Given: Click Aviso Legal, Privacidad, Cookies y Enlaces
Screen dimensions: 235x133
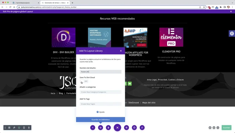Looking at the screenshot, I should click(165, 80).
